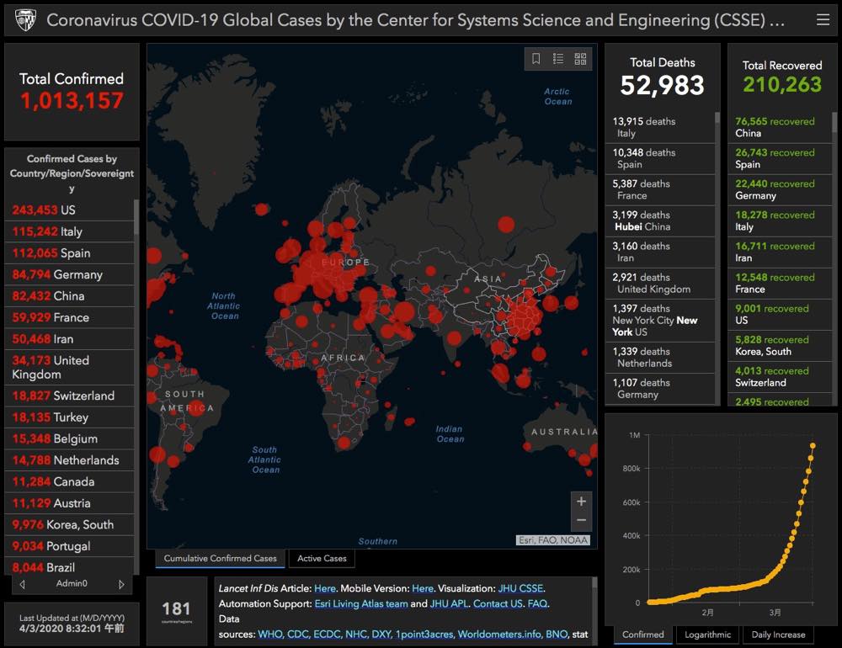This screenshot has height=648, width=842.
Task: Select the Confirmed chart tab
Action: tap(642, 635)
